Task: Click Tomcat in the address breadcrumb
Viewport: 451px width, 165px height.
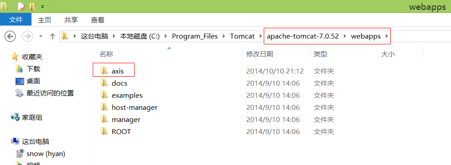Action: (242, 36)
